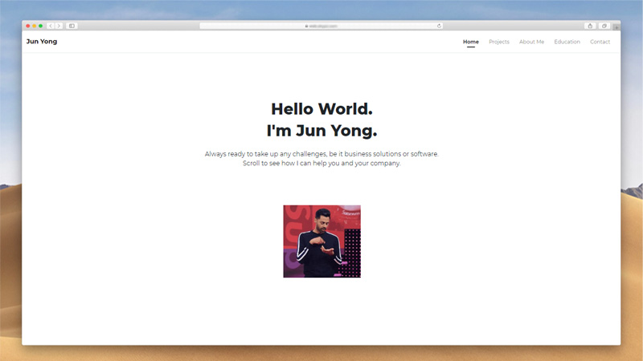
Task: Click the green fullscreen window button
Action: click(x=41, y=26)
